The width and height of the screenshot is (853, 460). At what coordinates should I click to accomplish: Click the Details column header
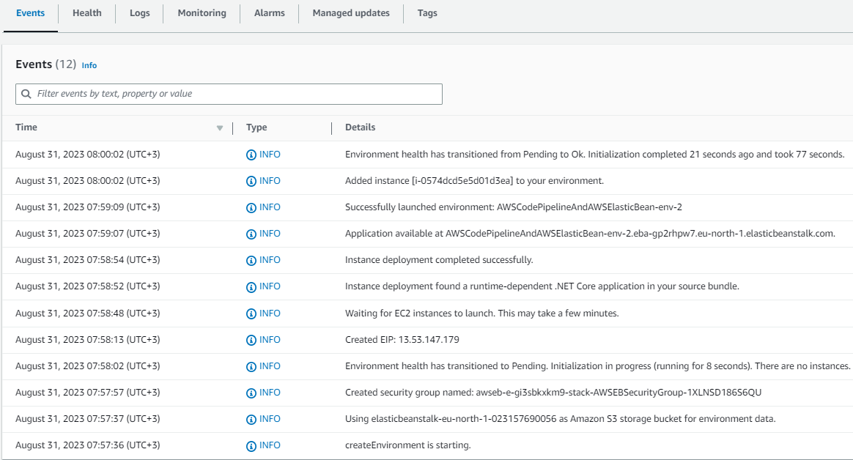click(360, 127)
